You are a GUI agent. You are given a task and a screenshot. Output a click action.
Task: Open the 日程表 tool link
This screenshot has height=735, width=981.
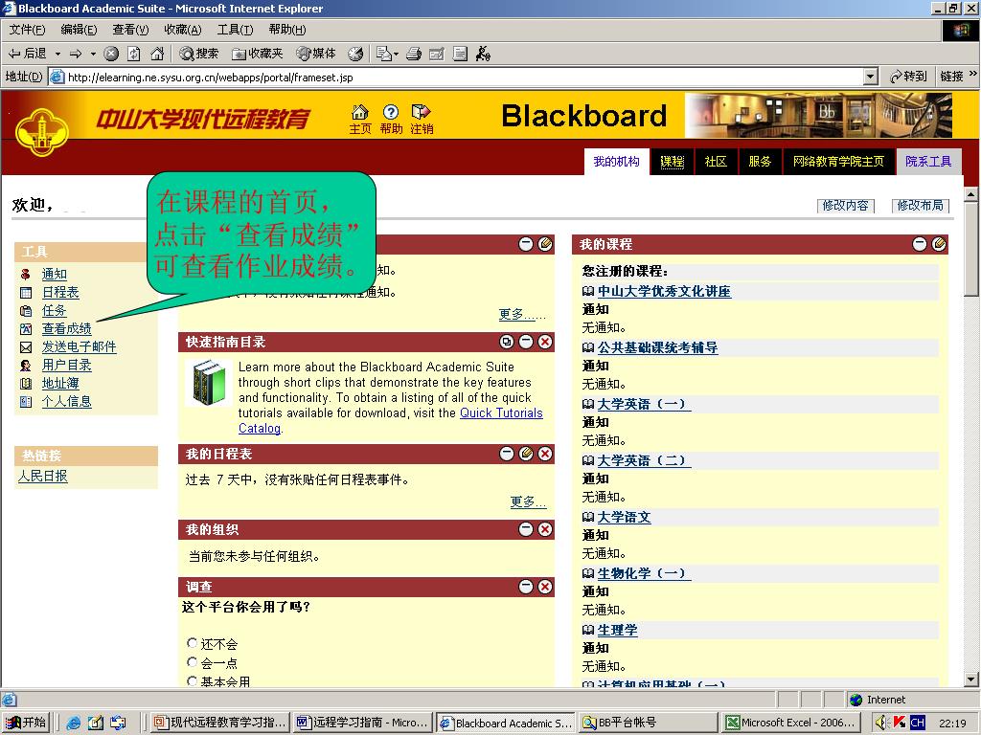point(60,293)
